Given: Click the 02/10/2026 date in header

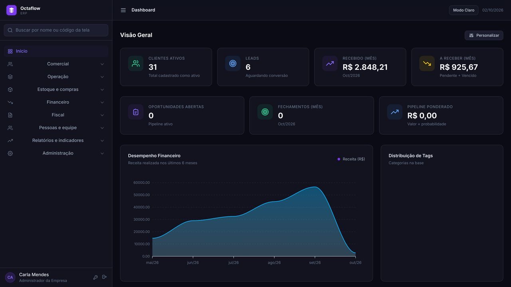Looking at the screenshot, I should click(493, 10).
